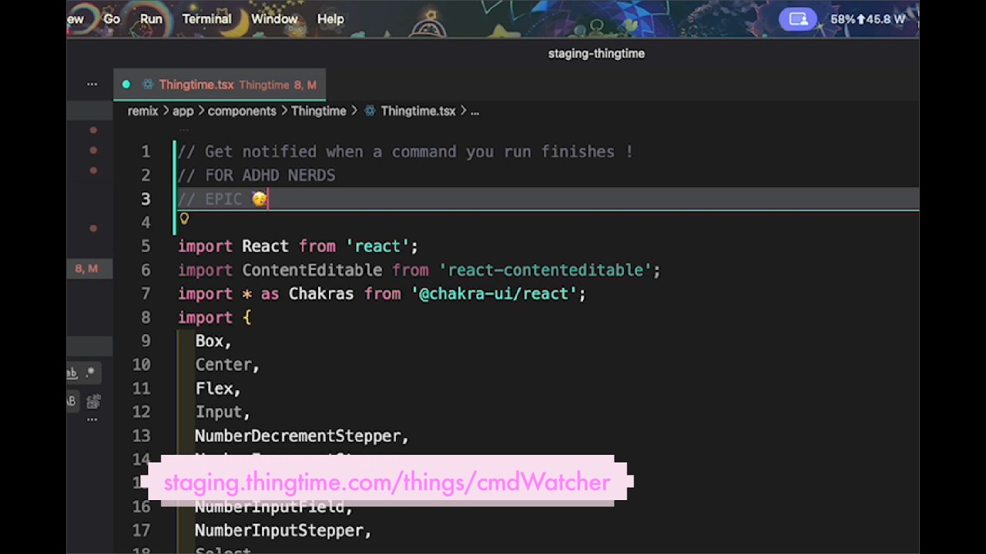Click the word React on line 5

click(265, 246)
